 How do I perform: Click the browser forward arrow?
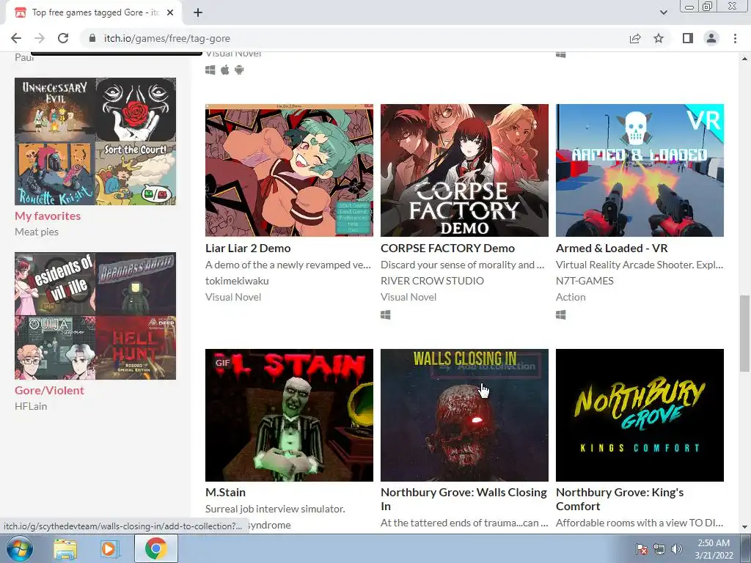[x=40, y=38]
